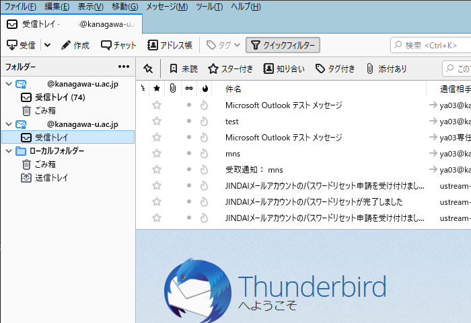Screen dimensions: 471x323
Task: Sort by the star column header
Action: coord(157,89)
